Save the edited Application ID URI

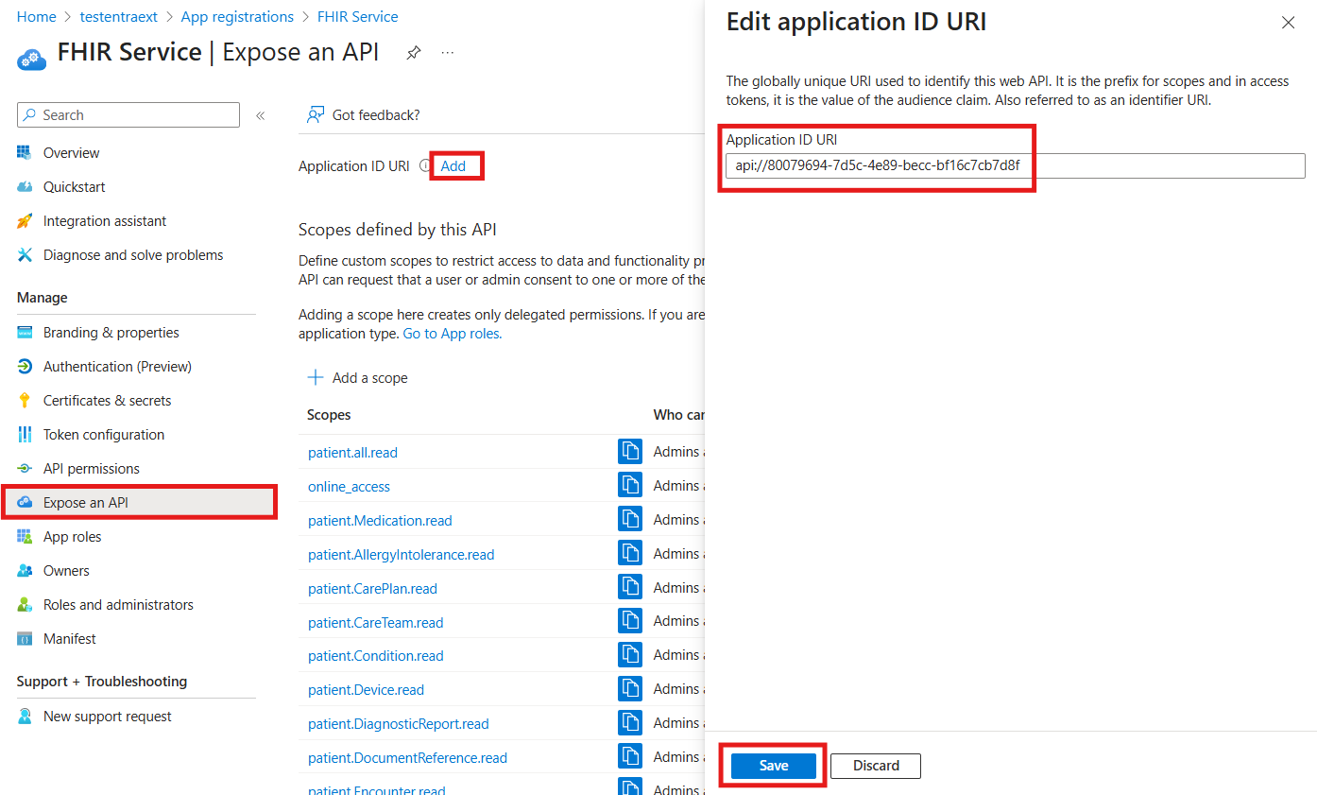tap(773, 766)
